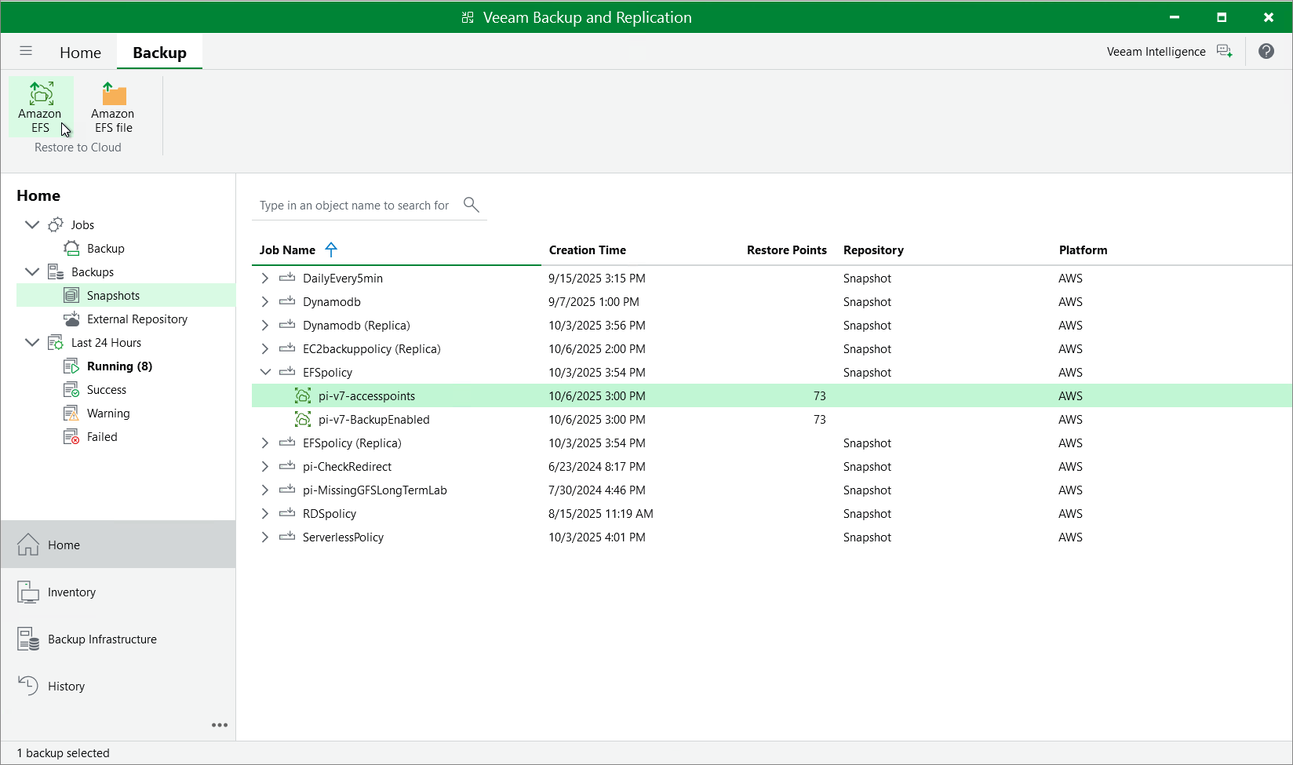This screenshot has height=765, width=1293.
Task: Collapse the Jobs tree node
Action: click(x=32, y=225)
